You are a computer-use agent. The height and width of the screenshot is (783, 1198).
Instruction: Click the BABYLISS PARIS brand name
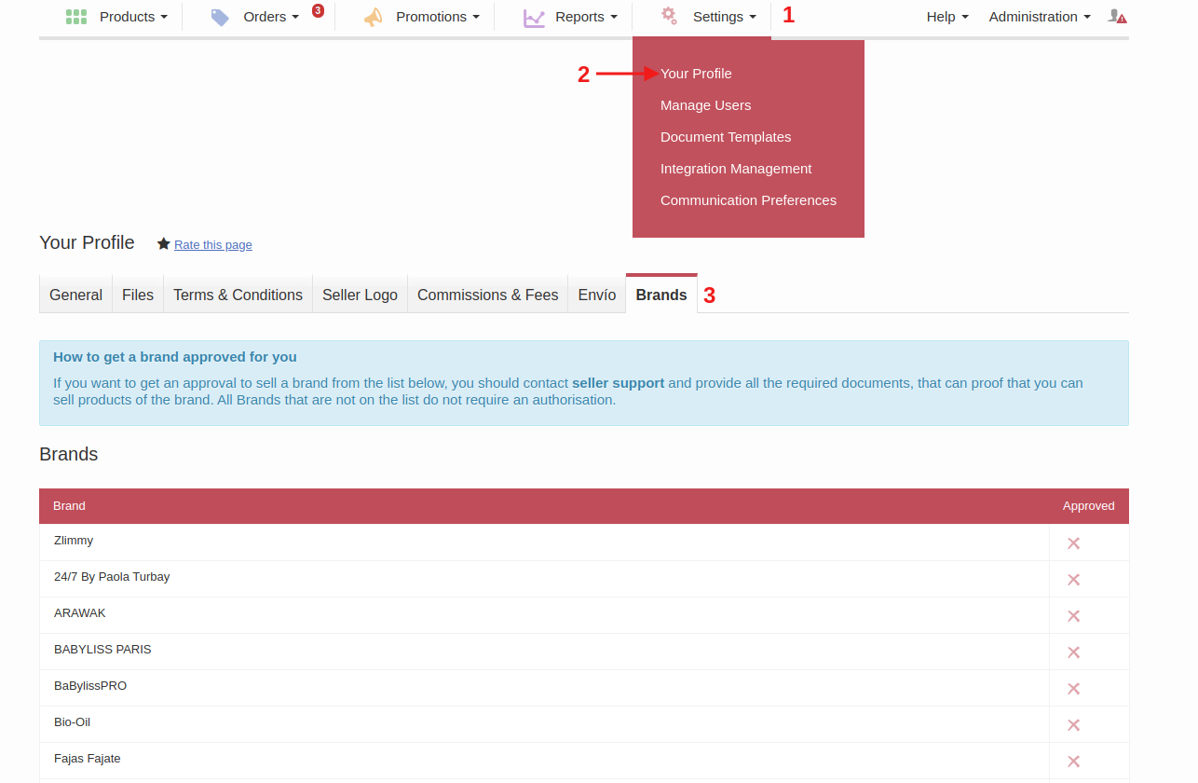click(x=102, y=650)
